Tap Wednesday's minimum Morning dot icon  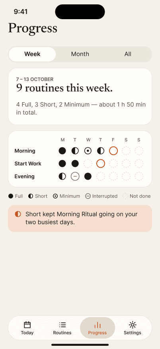pyautogui.click(x=88, y=151)
